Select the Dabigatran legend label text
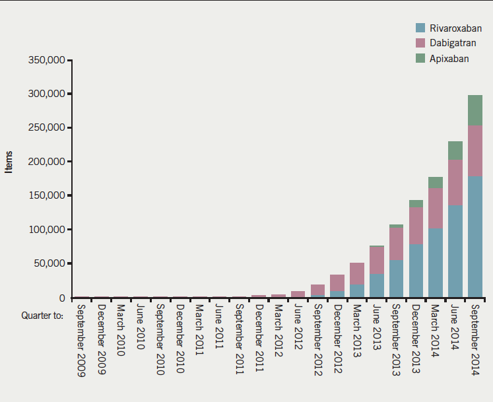493x402 pixels. (453, 44)
